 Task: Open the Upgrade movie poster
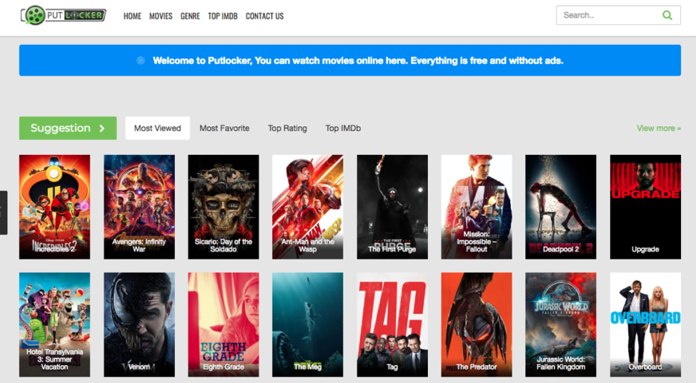click(645, 207)
